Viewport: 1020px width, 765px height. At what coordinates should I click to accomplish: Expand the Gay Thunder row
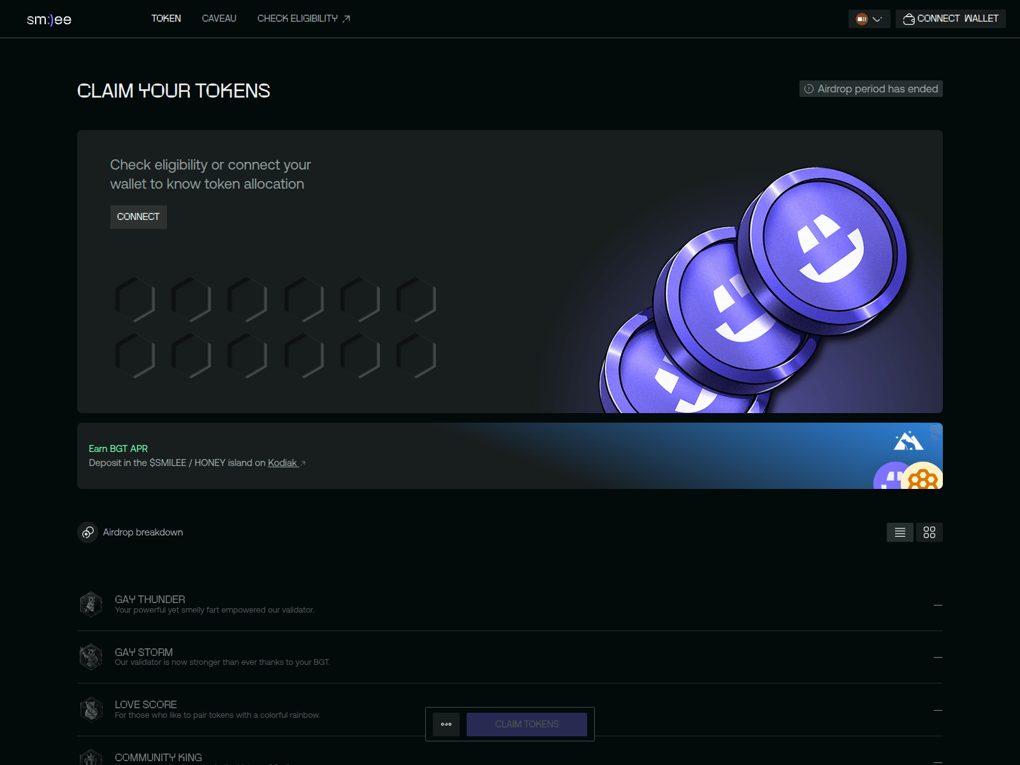[x=937, y=605]
